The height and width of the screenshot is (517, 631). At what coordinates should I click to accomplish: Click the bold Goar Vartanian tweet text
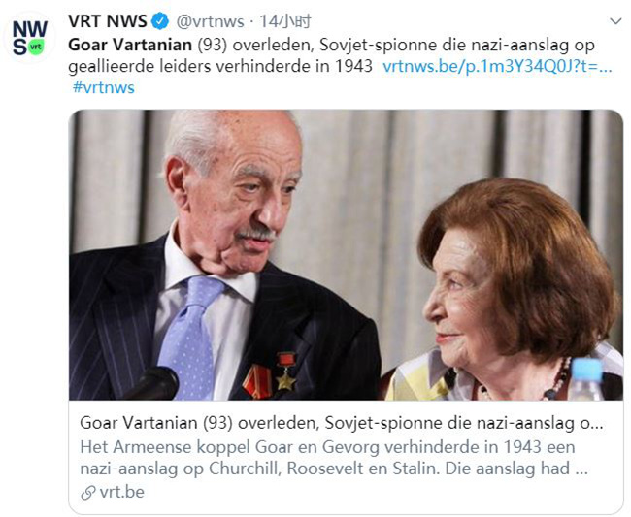tap(130, 45)
